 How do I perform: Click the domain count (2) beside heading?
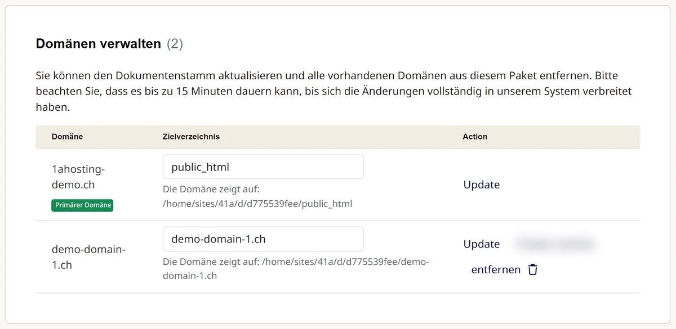click(175, 44)
